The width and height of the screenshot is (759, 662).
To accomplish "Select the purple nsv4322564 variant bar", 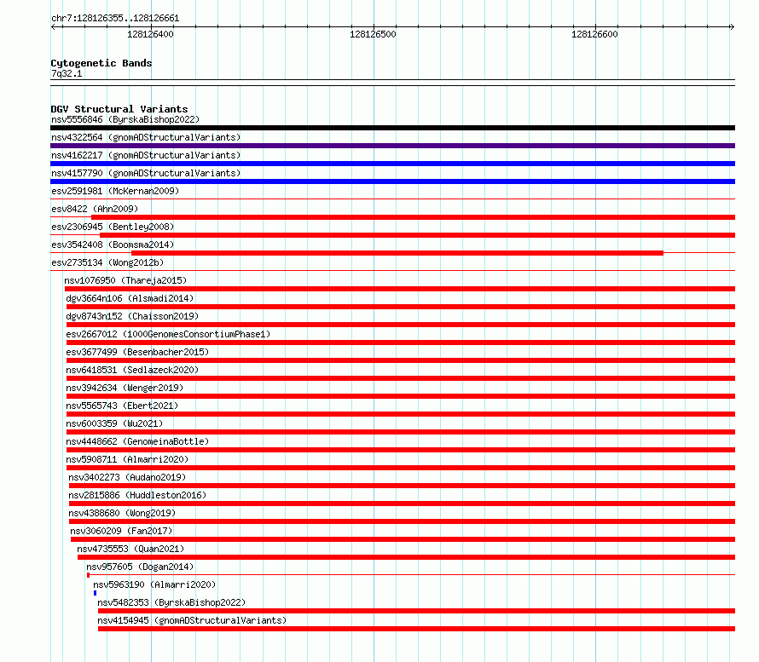I will tap(392, 146).
